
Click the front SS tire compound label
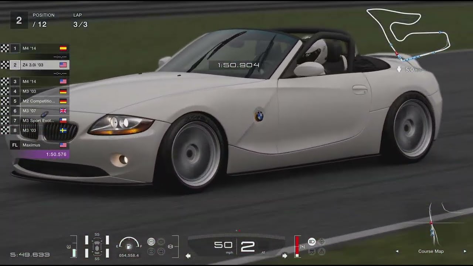coord(97,234)
